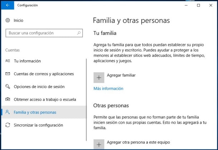Viewport: 218px width, 150px height.
Task: Maximize the Configuración window
Action: 199,5
